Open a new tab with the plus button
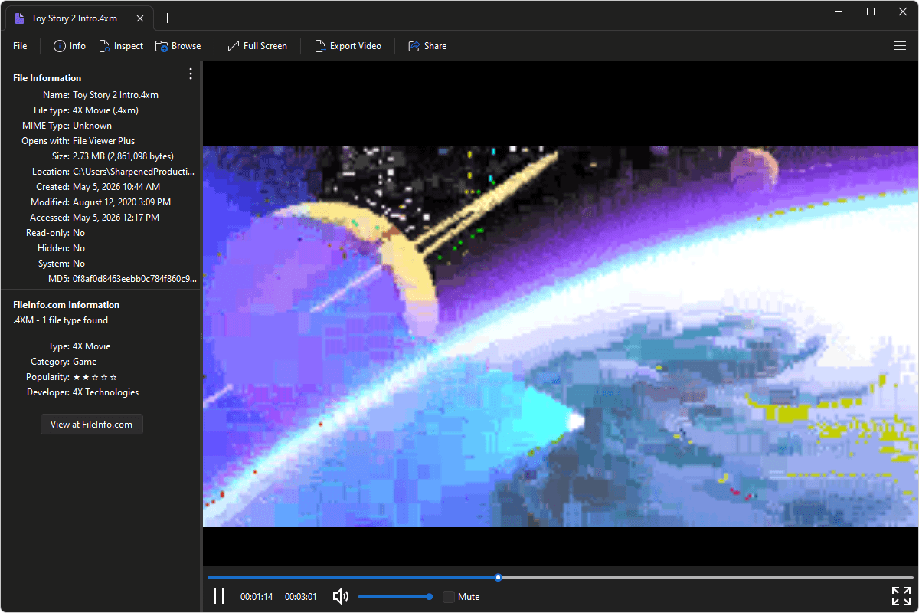The image size is (919, 613). tap(167, 18)
